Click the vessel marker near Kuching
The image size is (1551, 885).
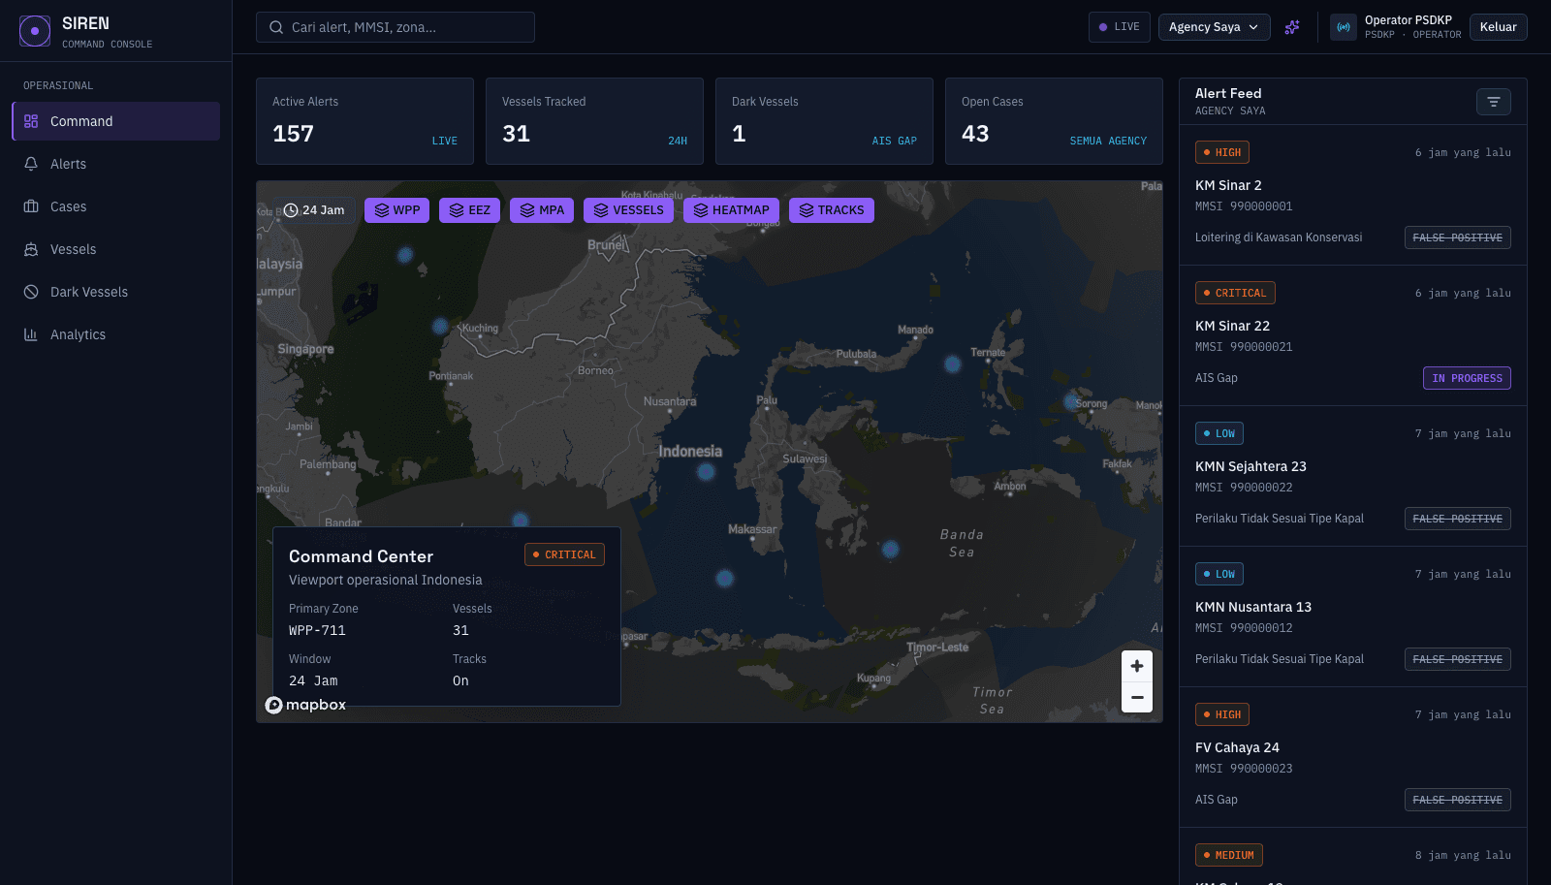(440, 327)
